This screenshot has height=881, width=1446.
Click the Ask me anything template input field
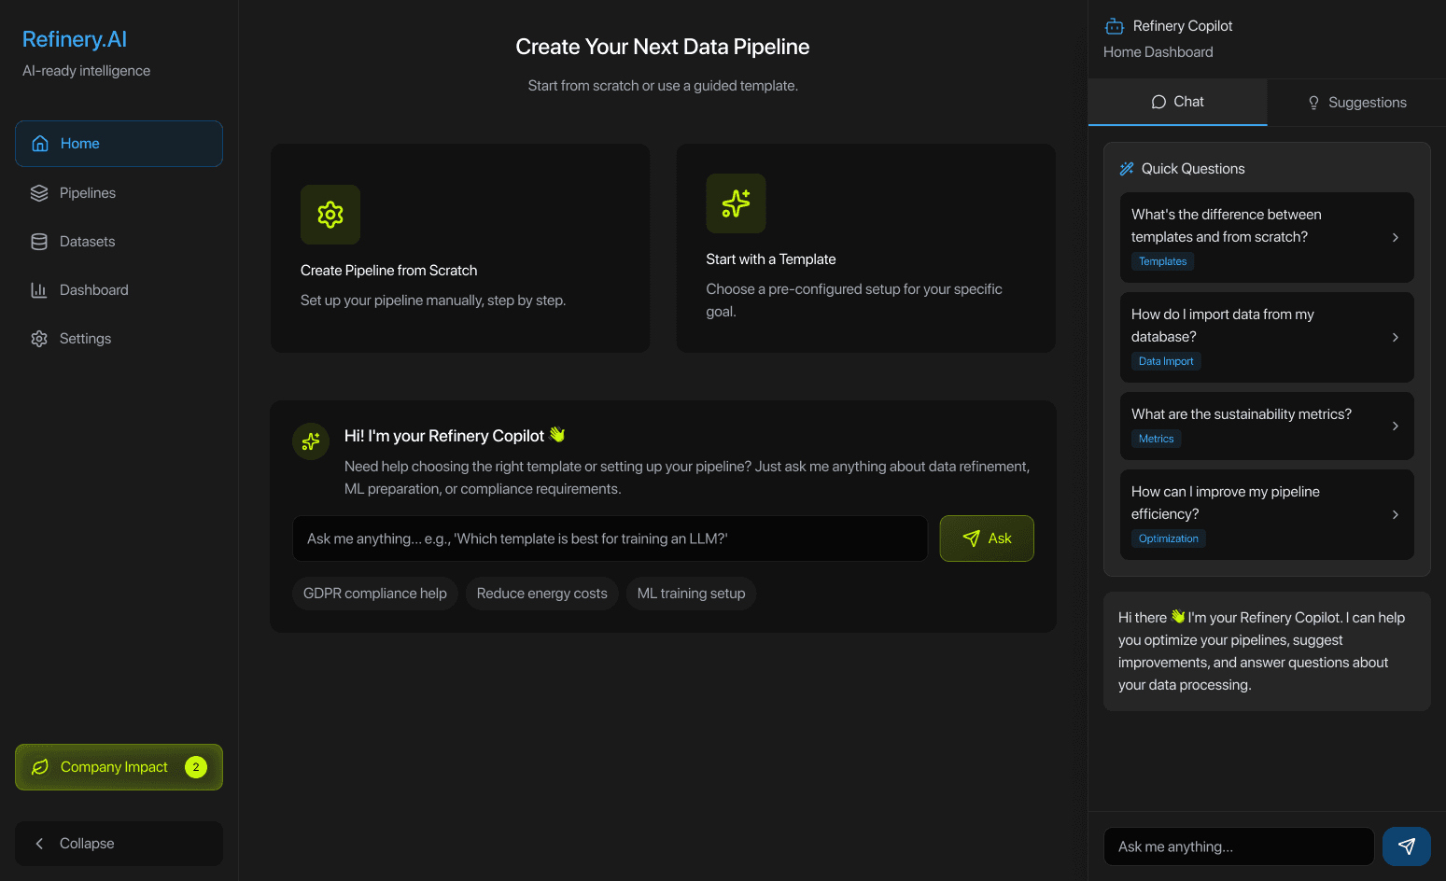tap(611, 538)
